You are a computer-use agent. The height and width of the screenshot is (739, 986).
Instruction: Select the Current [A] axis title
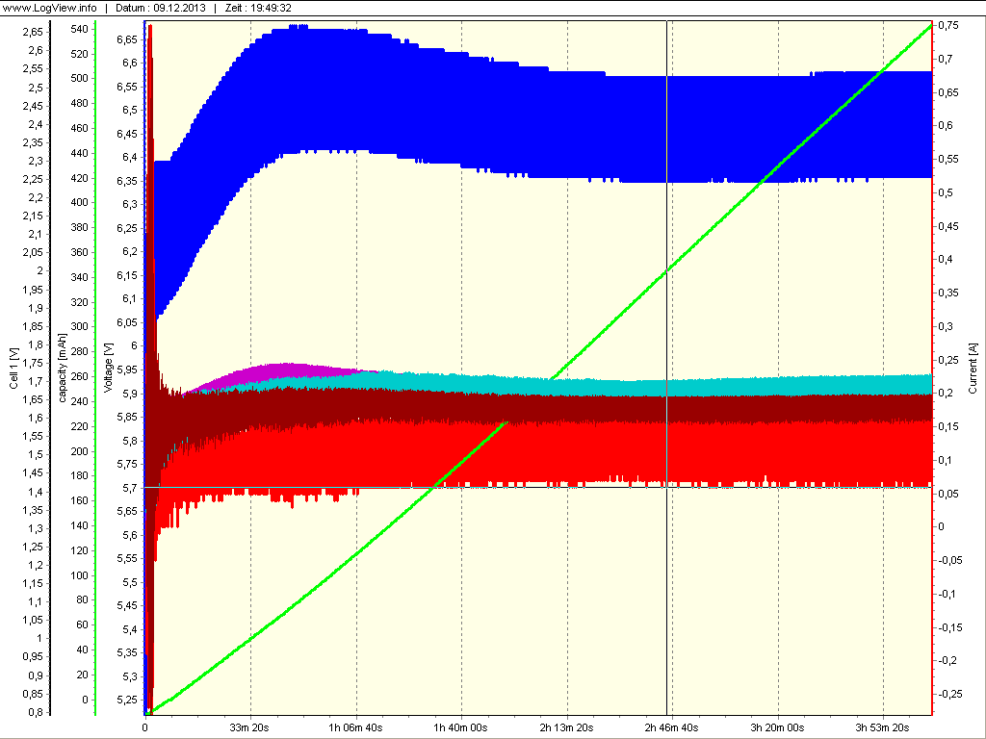973,369
